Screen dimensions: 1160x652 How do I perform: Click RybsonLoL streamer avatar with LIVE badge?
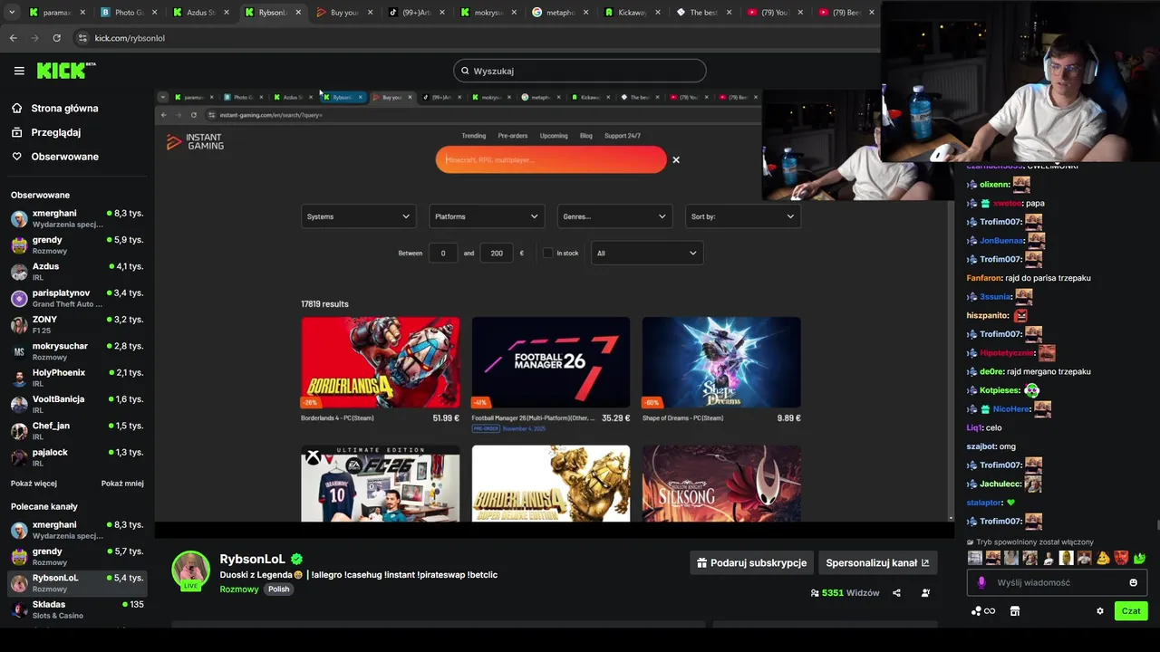(x=190, y=570)
